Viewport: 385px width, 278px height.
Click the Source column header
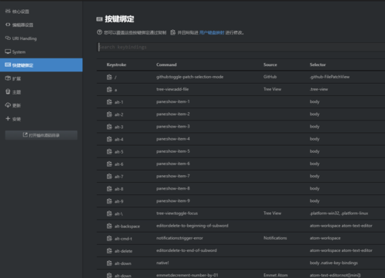270,65
